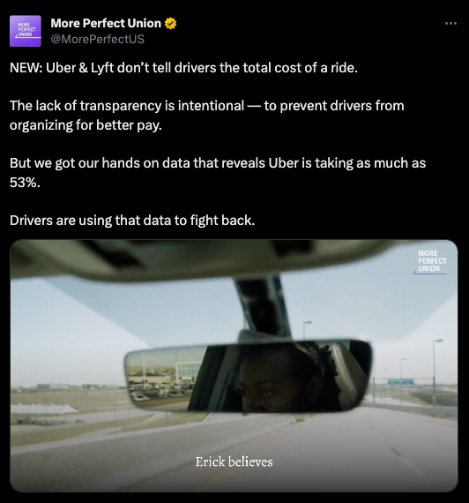
Task: Click the tall street lamp at video right
Action: click(x=435, y=372)
